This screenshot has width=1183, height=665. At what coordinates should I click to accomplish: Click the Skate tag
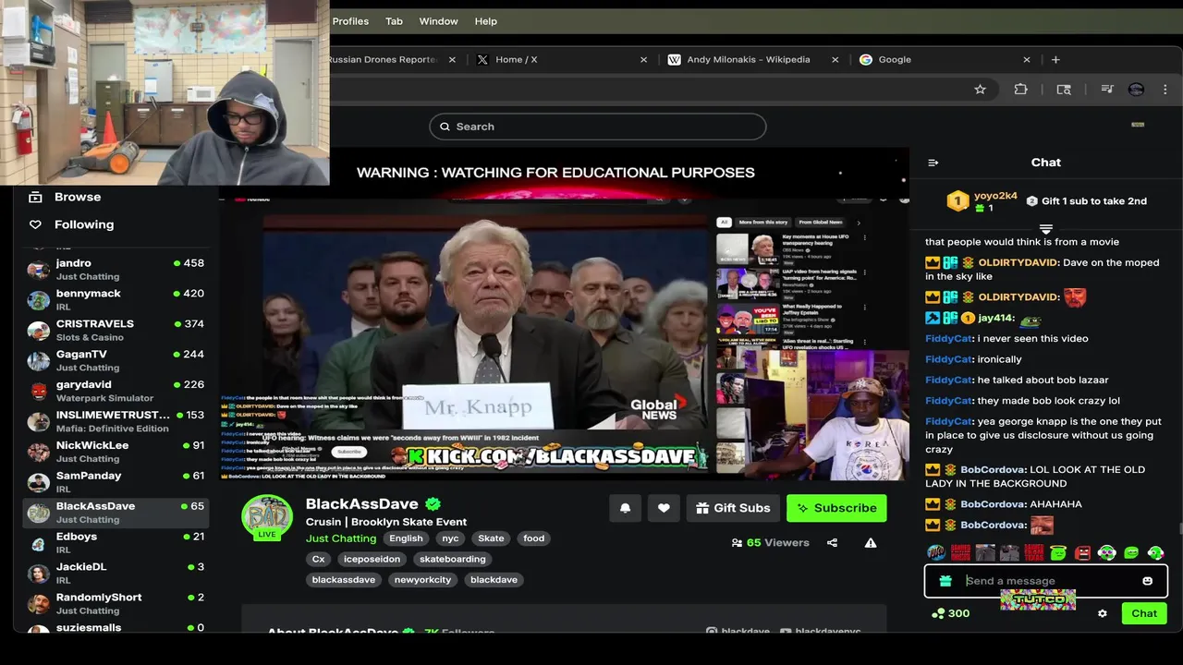491,538
